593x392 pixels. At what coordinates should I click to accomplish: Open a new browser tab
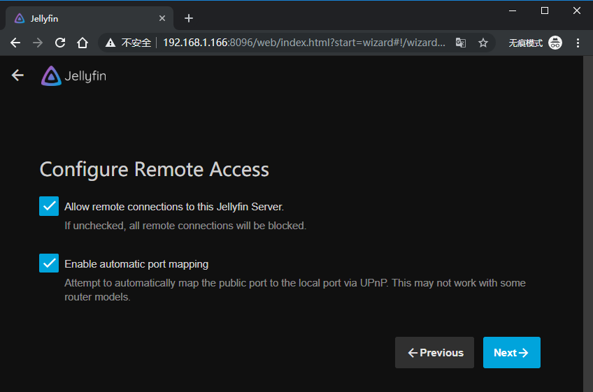point(188,18)
